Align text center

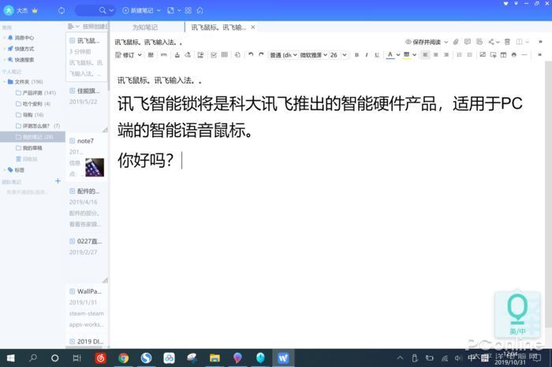(436, 55)
